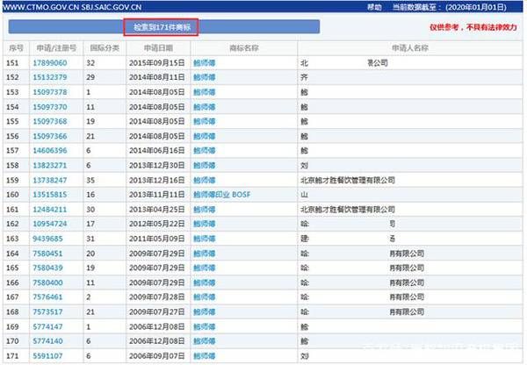Open the 鲍师傅印业 BOSF trademark name

click(x=222, y=194)
